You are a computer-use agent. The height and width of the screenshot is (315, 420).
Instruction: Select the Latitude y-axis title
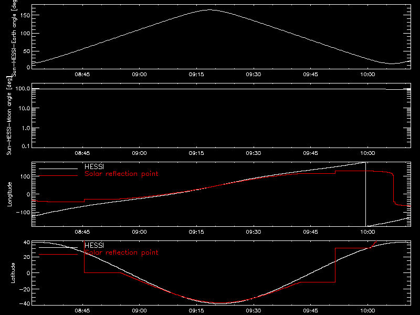13,273
